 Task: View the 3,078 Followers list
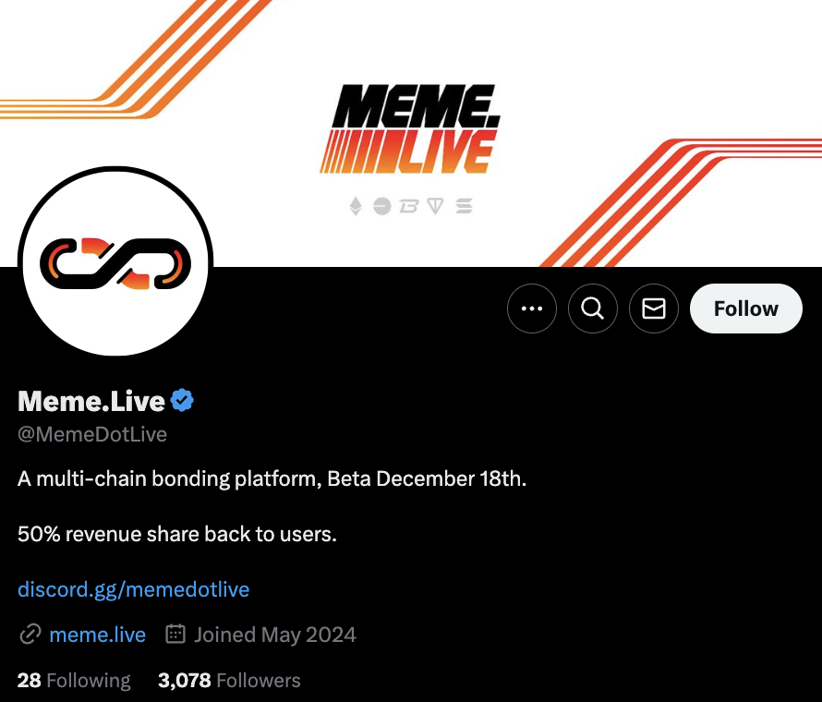(229, 680)
